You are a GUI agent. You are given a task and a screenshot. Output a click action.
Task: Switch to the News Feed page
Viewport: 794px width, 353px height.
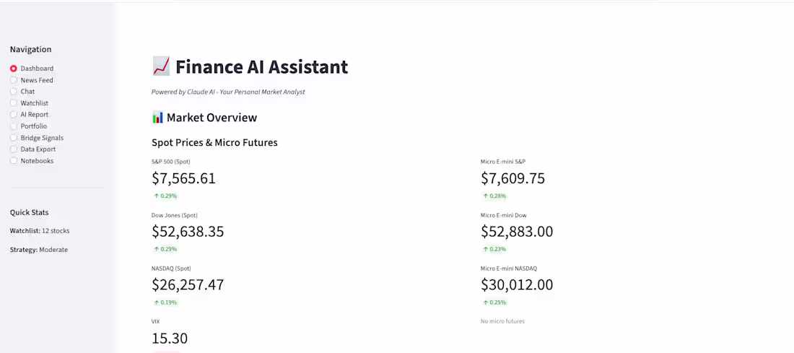pos(31,80)
